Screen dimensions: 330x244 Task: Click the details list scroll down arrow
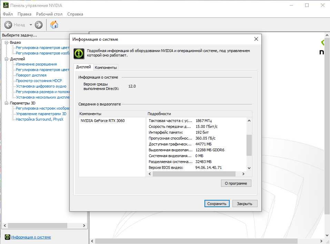[x=249, y=168]
